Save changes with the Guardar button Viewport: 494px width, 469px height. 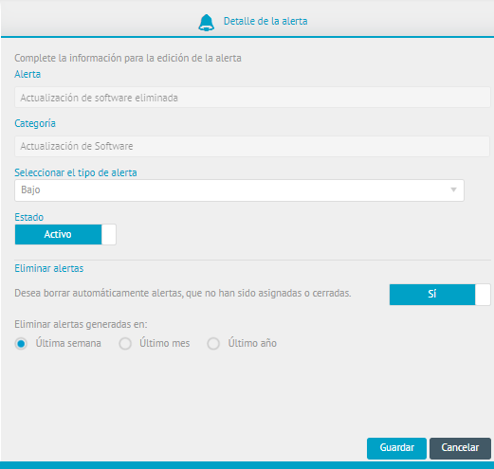[396, 448]
